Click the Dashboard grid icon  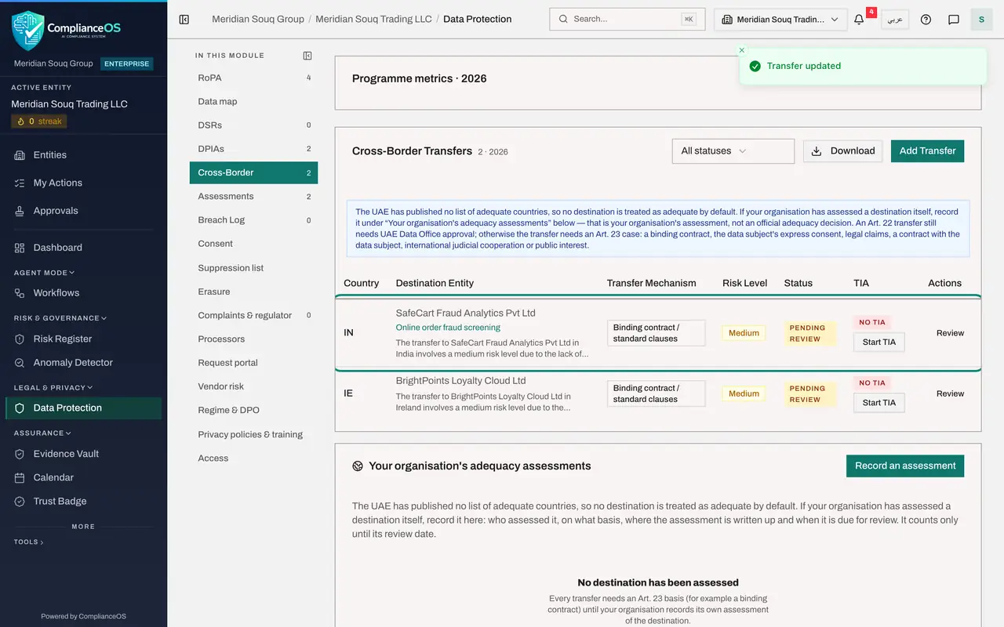pyautogui.click(x=20, y=248)
